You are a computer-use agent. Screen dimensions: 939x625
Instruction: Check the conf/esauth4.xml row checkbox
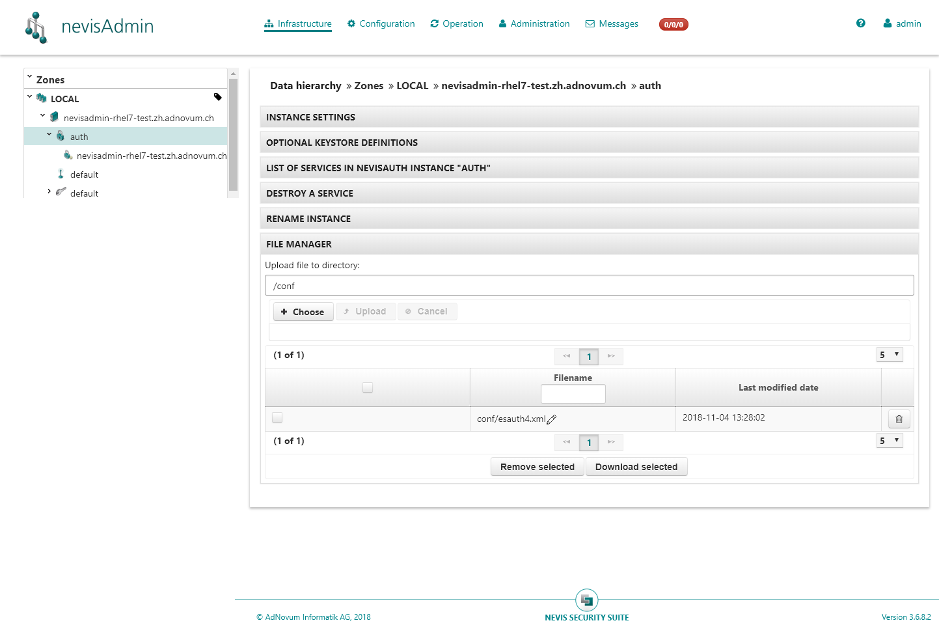pos(277,417)
